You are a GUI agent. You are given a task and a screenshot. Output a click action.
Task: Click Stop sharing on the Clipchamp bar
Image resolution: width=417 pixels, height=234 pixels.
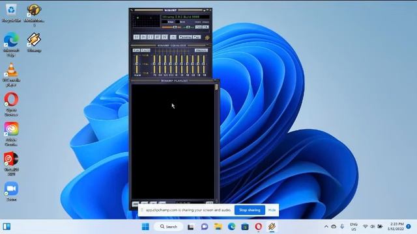tap(250, 210)
